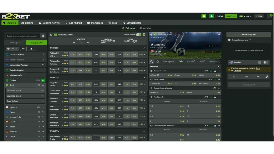Click the pencil edit icon next to stake amounts
Viewport: 274px width, 154px height.
click(267, 76)
